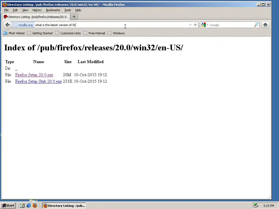
Task: Click the 'Last Modified' column header
Action: [90, 62]
